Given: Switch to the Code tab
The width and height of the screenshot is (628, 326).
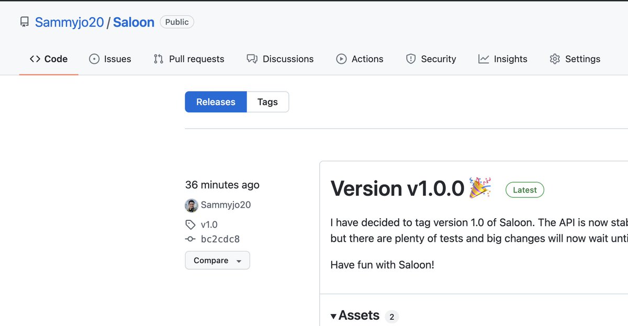Looking at the screenshot, I should point(49,59).
